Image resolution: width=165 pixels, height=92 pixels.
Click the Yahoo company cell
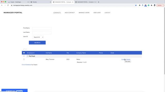(78, 59)
